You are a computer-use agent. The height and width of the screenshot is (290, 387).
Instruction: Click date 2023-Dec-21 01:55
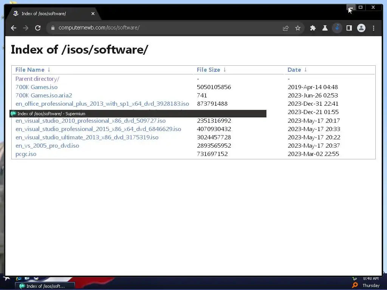coord(313,112)
